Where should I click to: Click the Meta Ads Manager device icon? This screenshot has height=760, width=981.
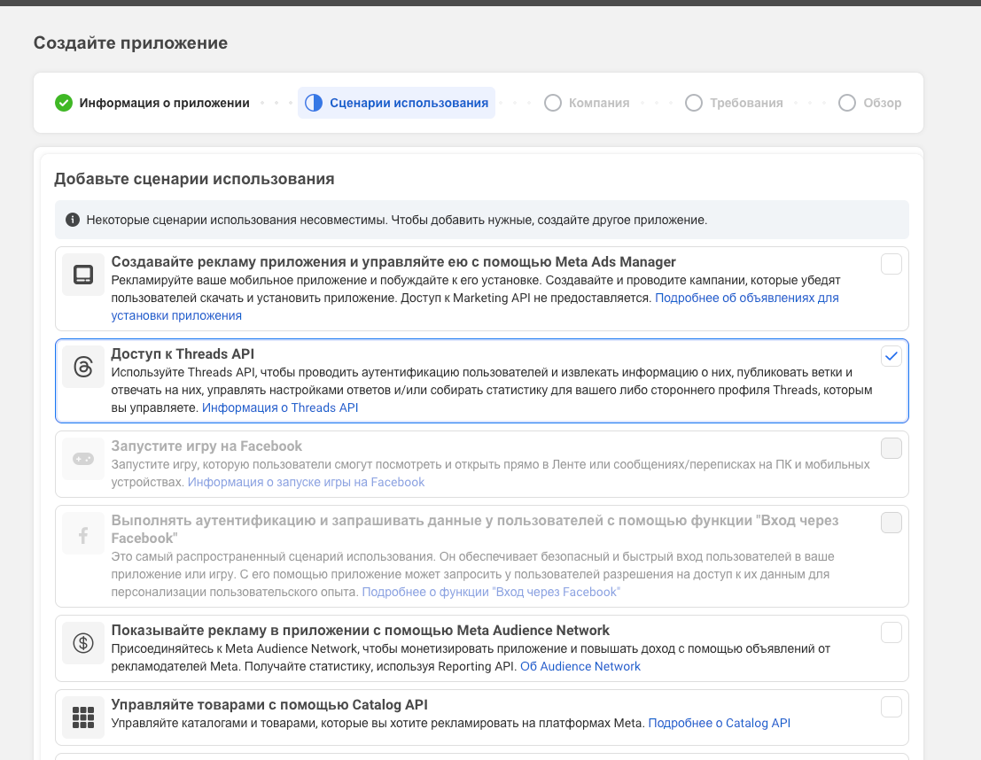coord(83,275)
